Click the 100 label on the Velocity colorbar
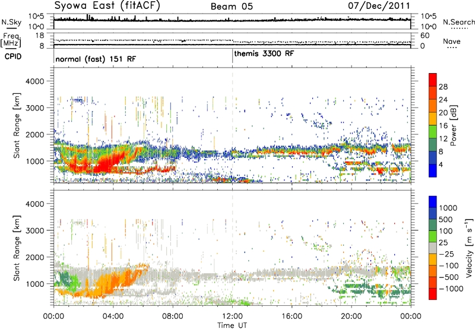Viewport: 475px width, 329px height. (x=446, y=231)
